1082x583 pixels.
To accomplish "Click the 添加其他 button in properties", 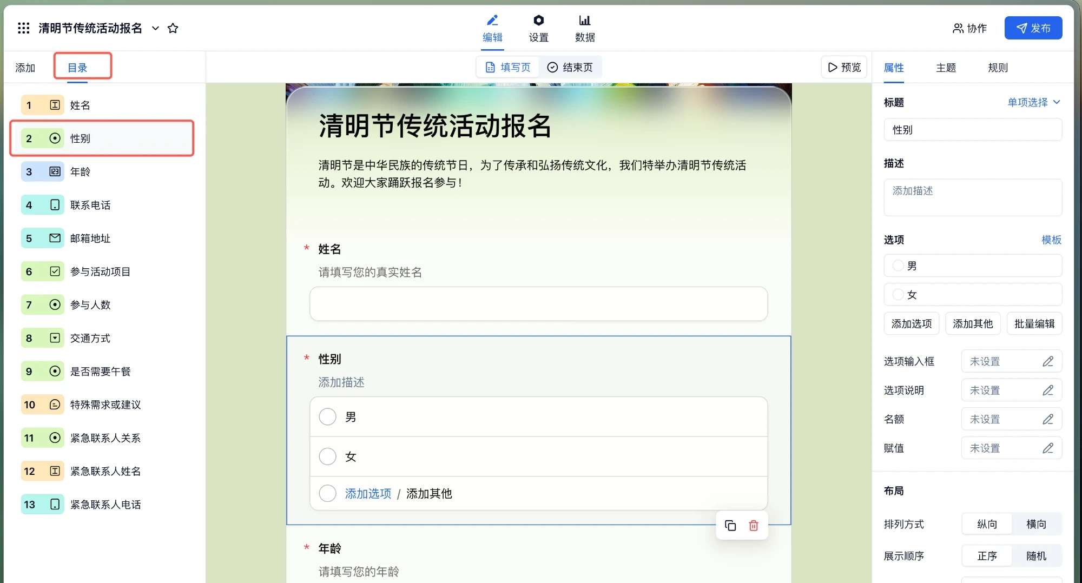I will pos(973,323).
